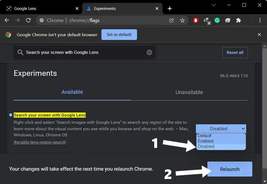Open the tab search chevron

[x=214, y=5]
